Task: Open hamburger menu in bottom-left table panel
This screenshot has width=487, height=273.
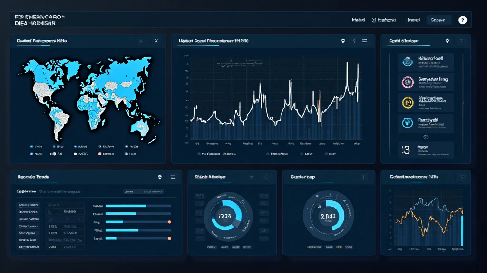Action: pyautogui.click(x=173, y=177)
